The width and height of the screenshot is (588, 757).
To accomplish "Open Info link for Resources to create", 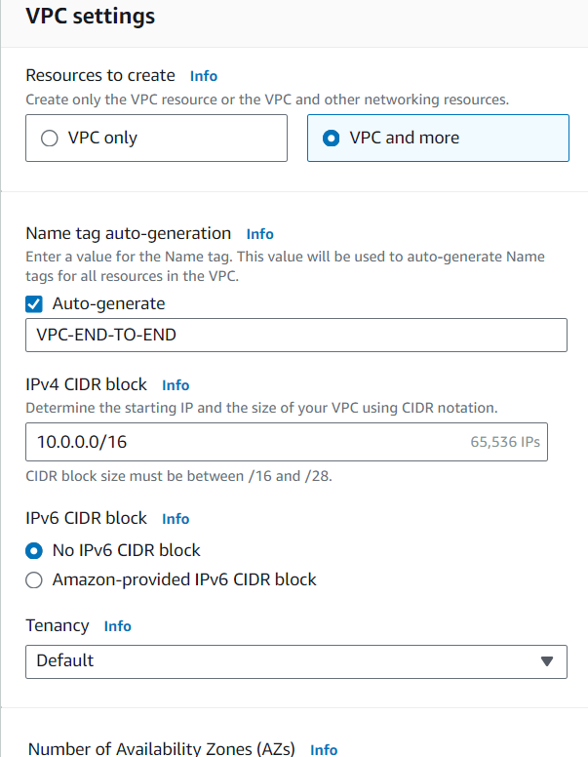I will tap(203, 76).
